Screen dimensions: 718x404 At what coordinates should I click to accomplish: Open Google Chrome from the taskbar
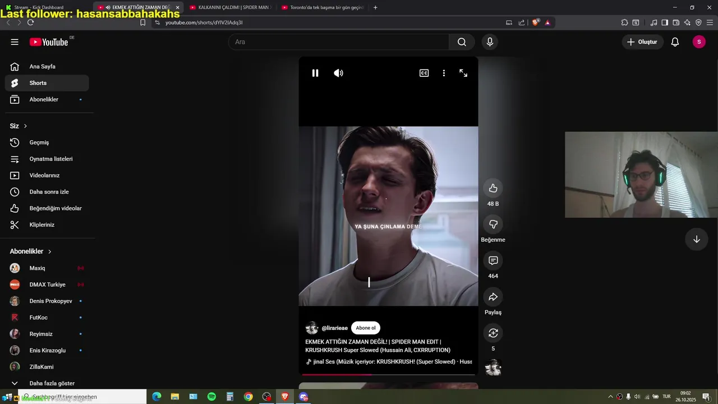pyautogui.click(x=248, y=397)
